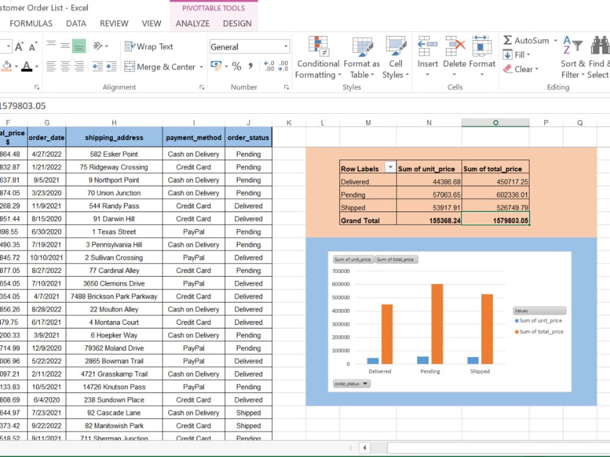Click AutoSum
610x457 pixels.
click(x=526, y=40)
